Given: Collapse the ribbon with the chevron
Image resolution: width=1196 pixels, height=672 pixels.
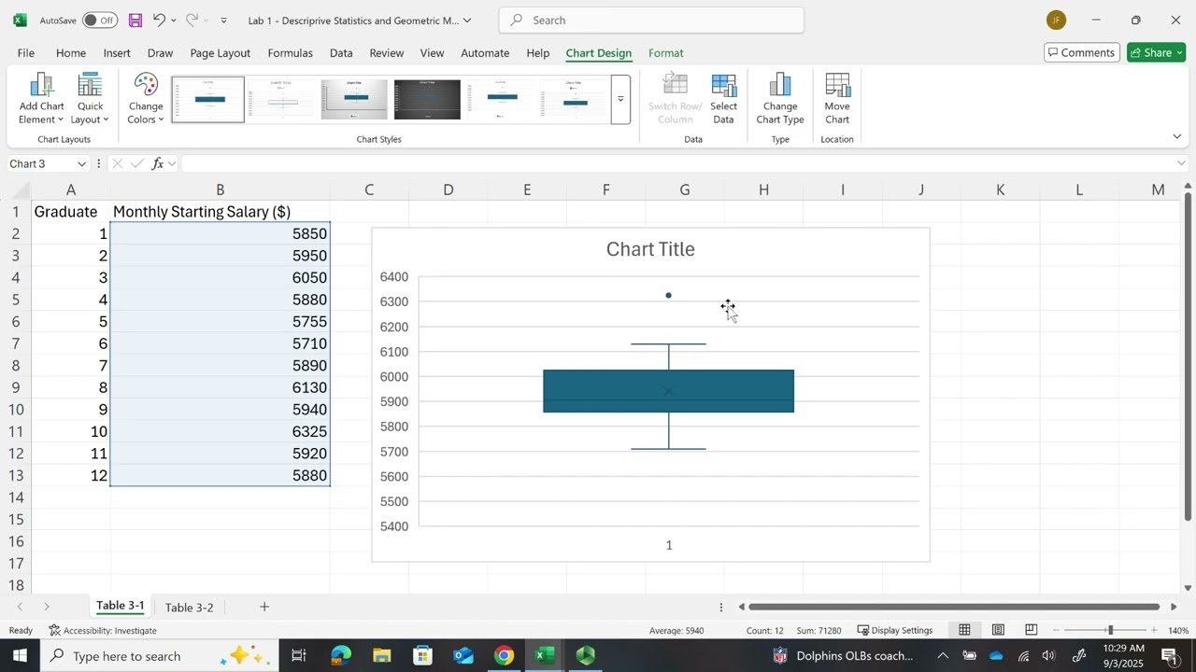Looking at the screenshot, I should coord(1176,137).
